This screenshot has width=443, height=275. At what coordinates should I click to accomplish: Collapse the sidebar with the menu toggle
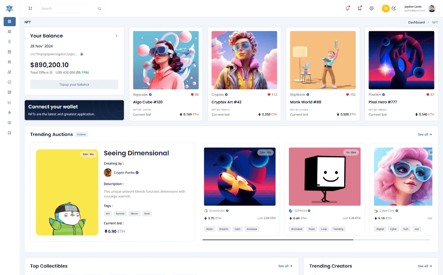pyautogui.click(x=30, y=8)
